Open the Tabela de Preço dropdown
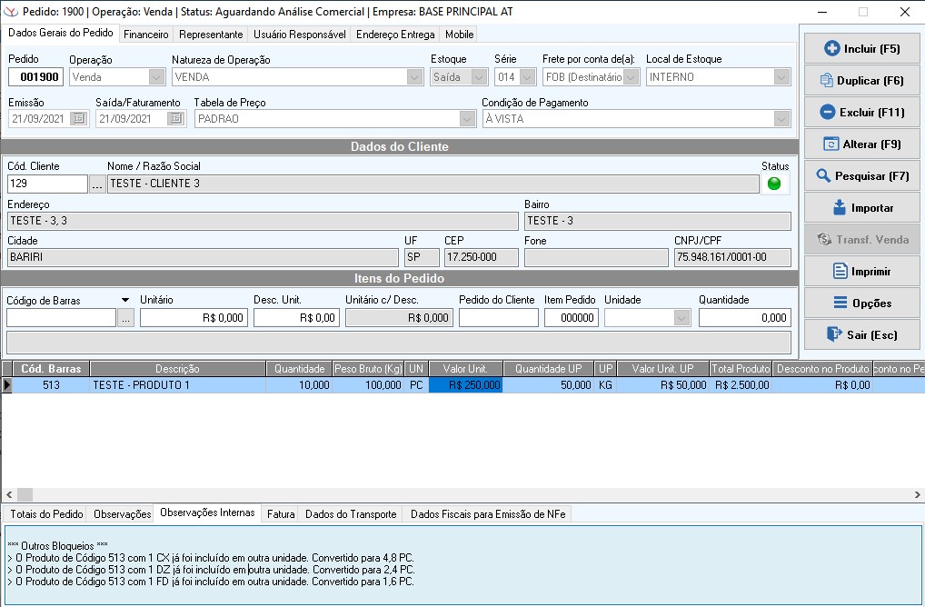 [467, 119]
